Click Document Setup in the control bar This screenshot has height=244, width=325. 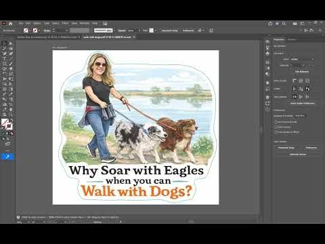(x=170, y=30)
